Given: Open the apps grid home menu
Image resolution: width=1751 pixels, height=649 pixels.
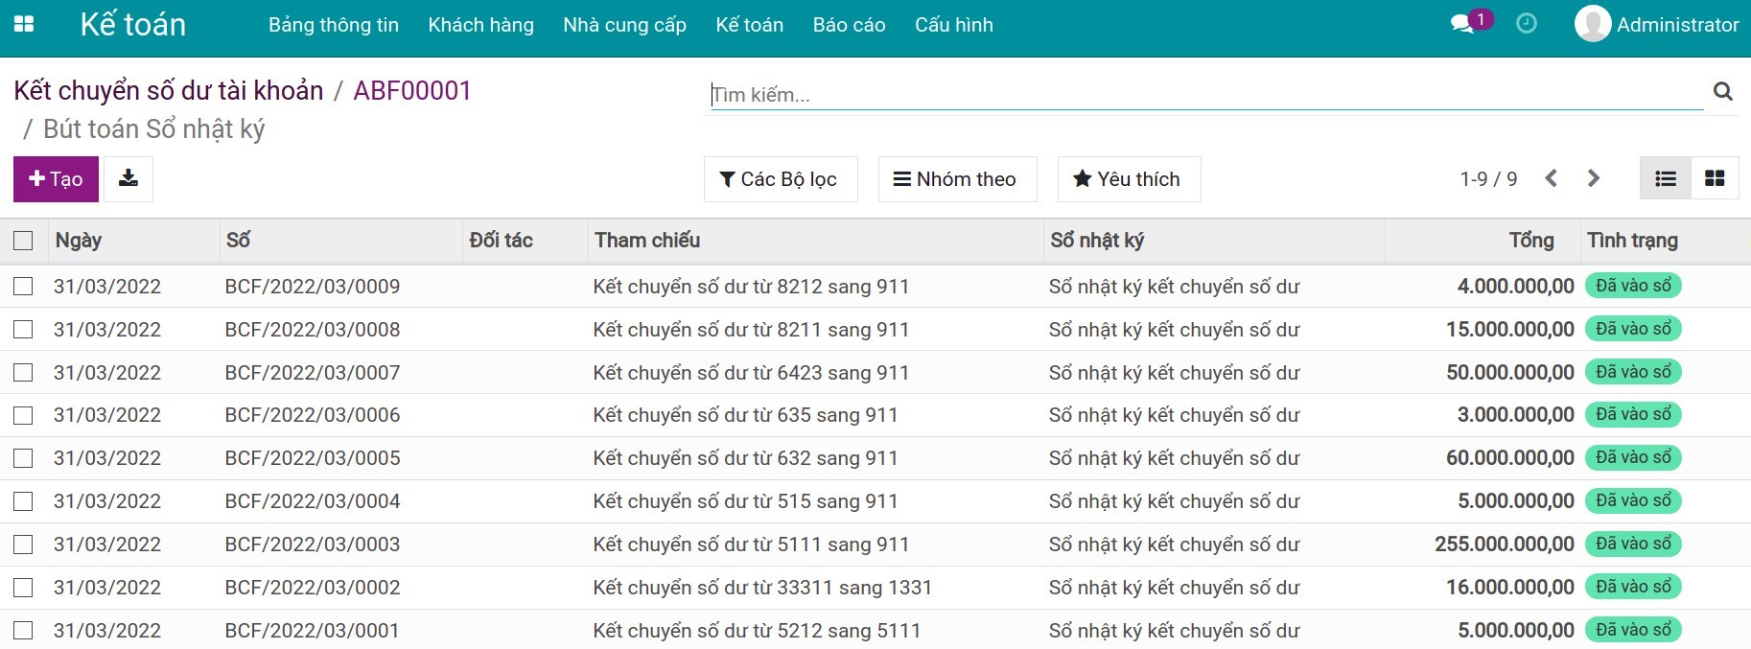Looking at the screenshot, I should [24, 24].
